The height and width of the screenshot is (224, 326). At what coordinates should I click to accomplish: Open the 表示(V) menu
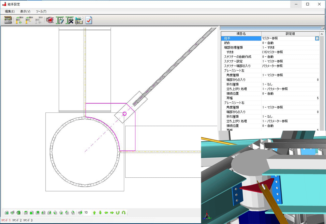click(25, 11)
